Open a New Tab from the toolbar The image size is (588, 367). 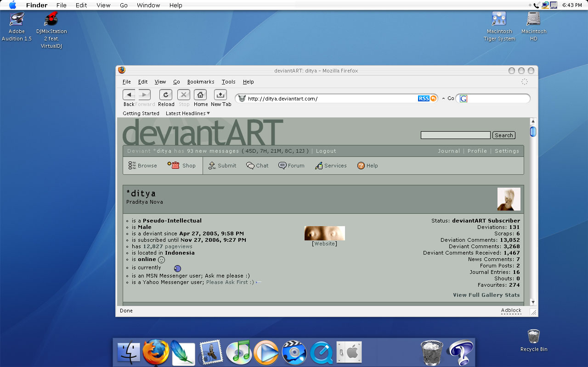click(x=220, y=95)
